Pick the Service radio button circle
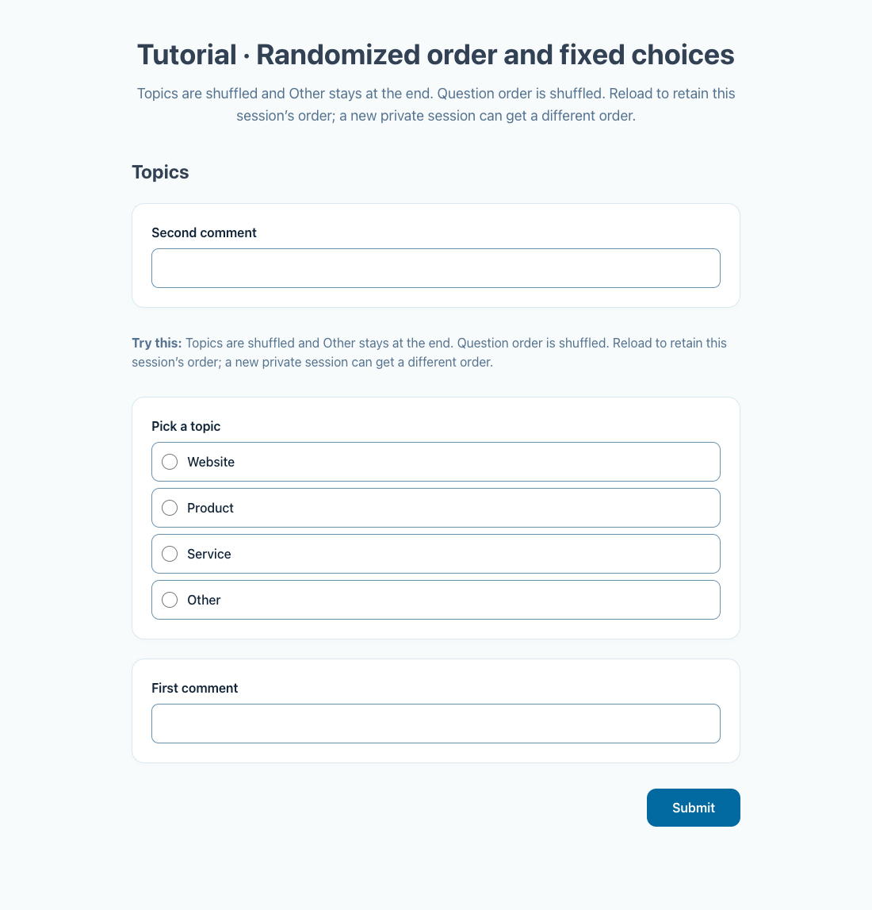The height and width of the screenshot is (910, 872). (x=170, y=554)
